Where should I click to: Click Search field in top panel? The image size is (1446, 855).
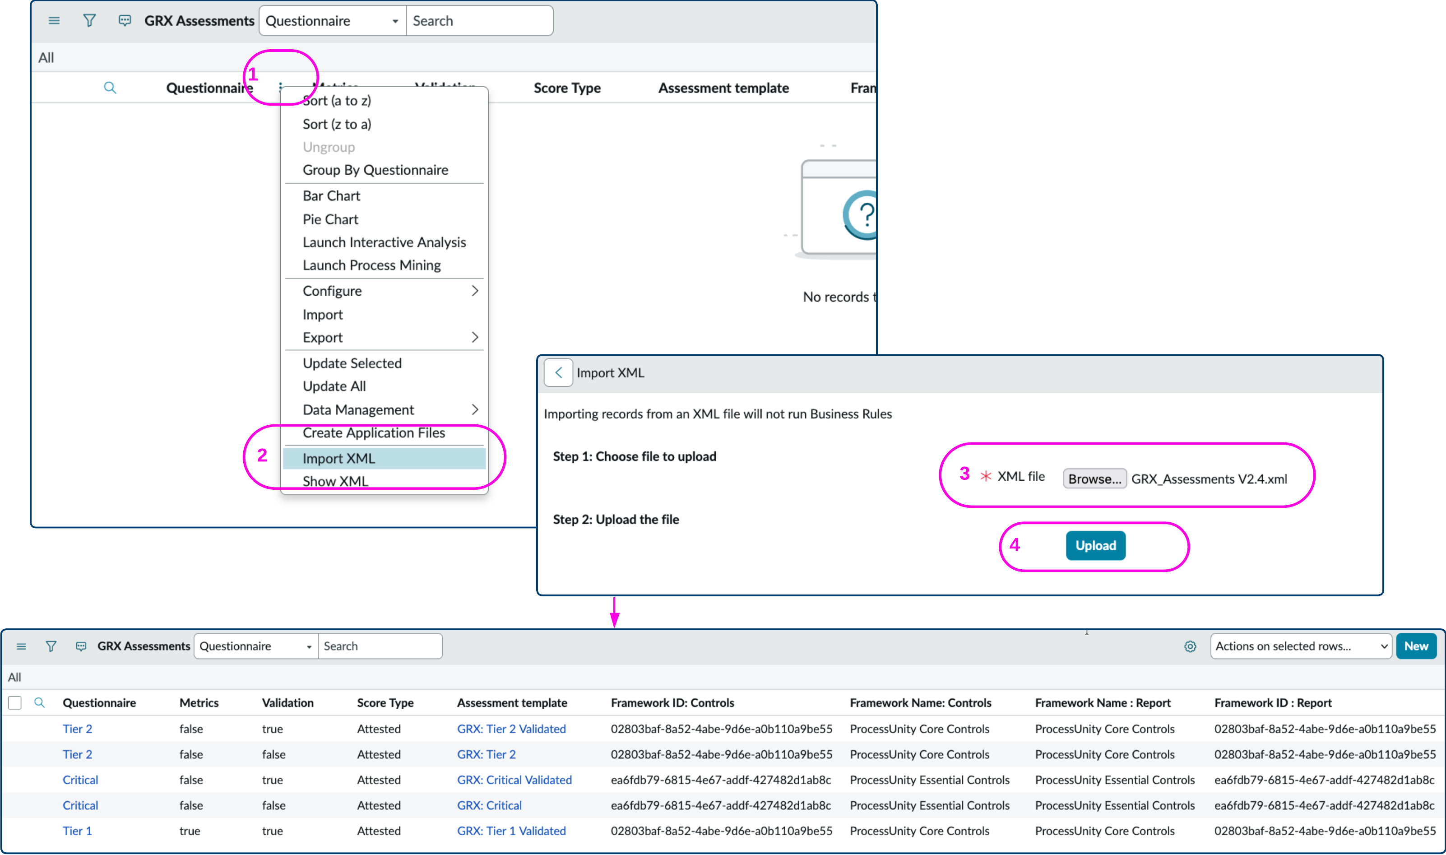coord(480,21)
